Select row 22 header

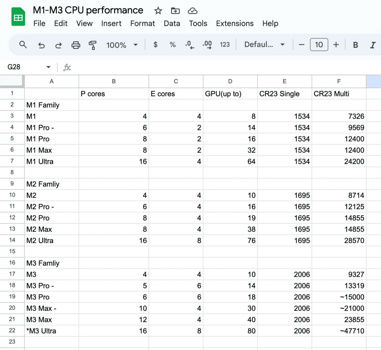tap(12, 331)
